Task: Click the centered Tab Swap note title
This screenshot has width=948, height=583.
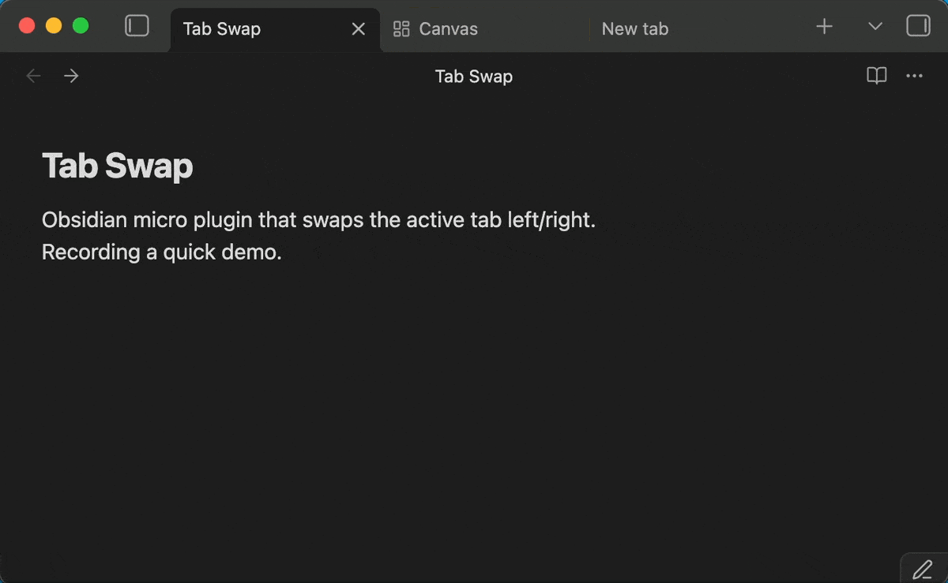Action: click(474, 77)
